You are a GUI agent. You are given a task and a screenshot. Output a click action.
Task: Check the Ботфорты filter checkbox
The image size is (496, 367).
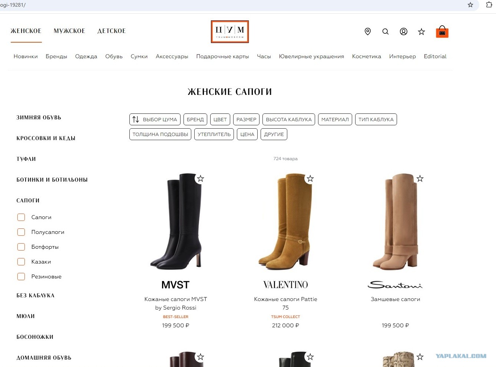[x=21, y=247]
